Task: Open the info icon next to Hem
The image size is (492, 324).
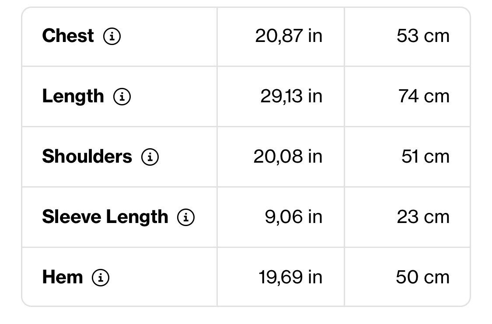Action: [101, 278]
